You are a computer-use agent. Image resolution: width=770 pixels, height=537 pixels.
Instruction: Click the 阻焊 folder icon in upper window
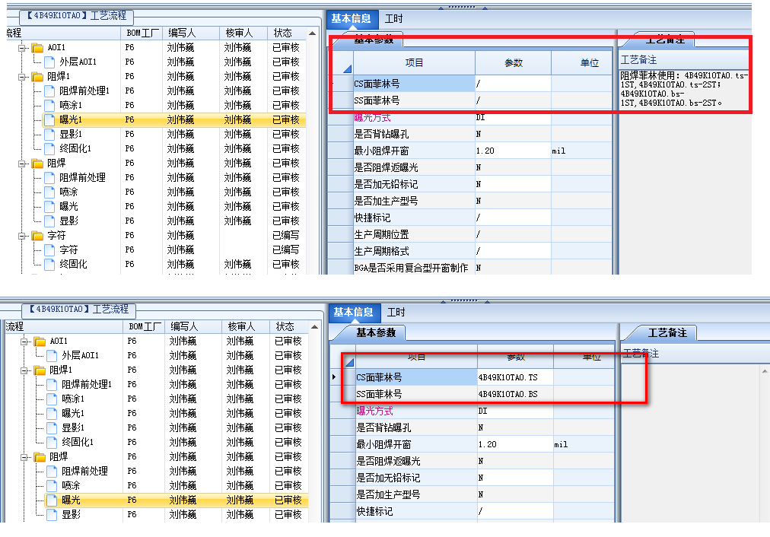pyautogui.click(x=37, y=163)
